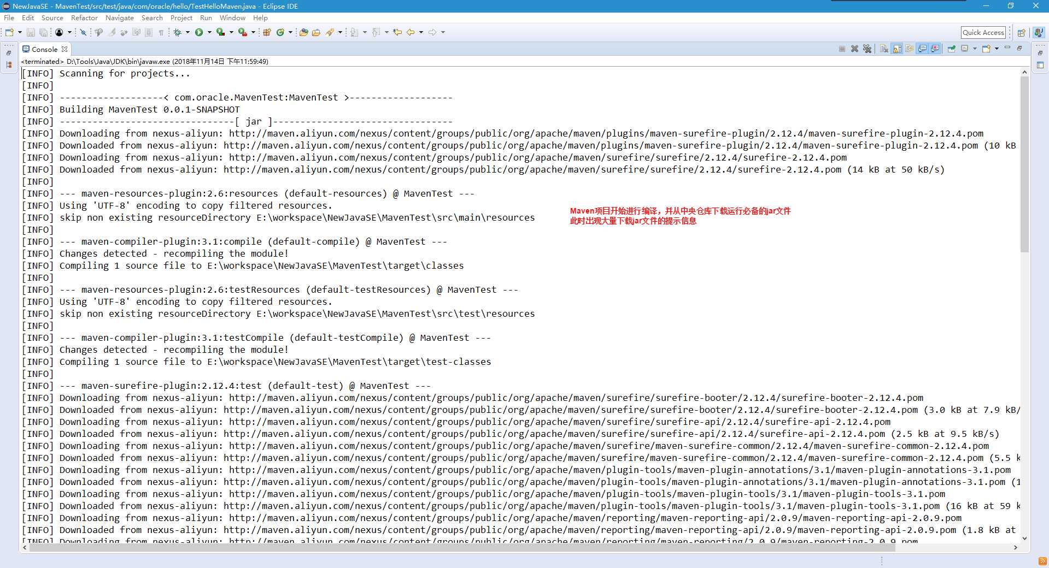Click the Terminate console square icon
The image size is (1049, 568).
click(x=842, y=49)
